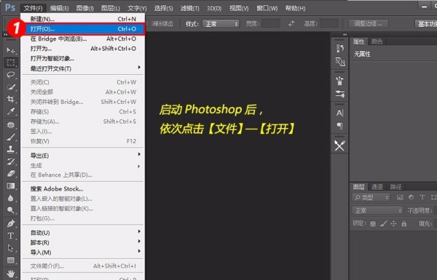Select the Eyedropper tool

coord(11,111)
